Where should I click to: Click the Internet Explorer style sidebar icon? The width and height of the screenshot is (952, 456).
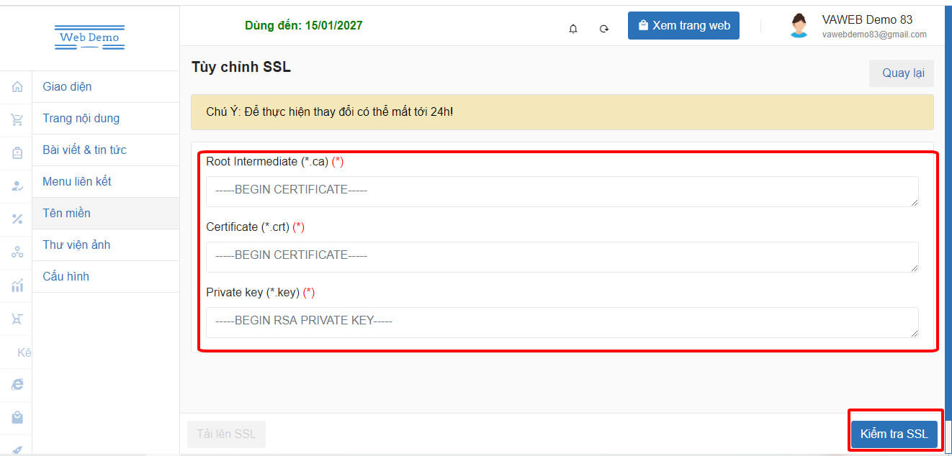pos(17,385)
